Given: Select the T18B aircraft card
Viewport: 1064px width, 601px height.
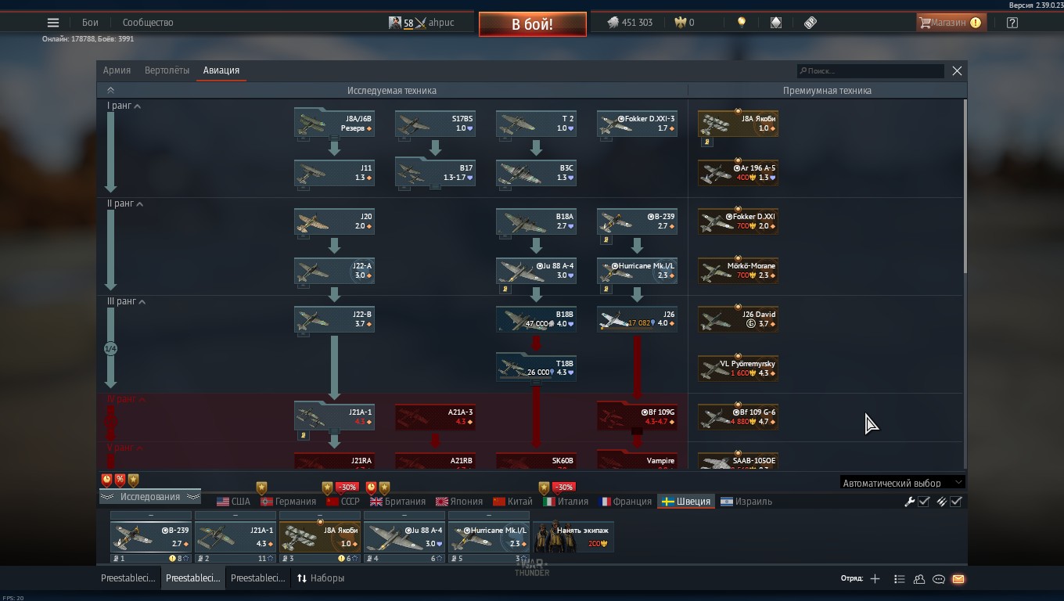Looking at the screenshot, I should click(536, 368).
